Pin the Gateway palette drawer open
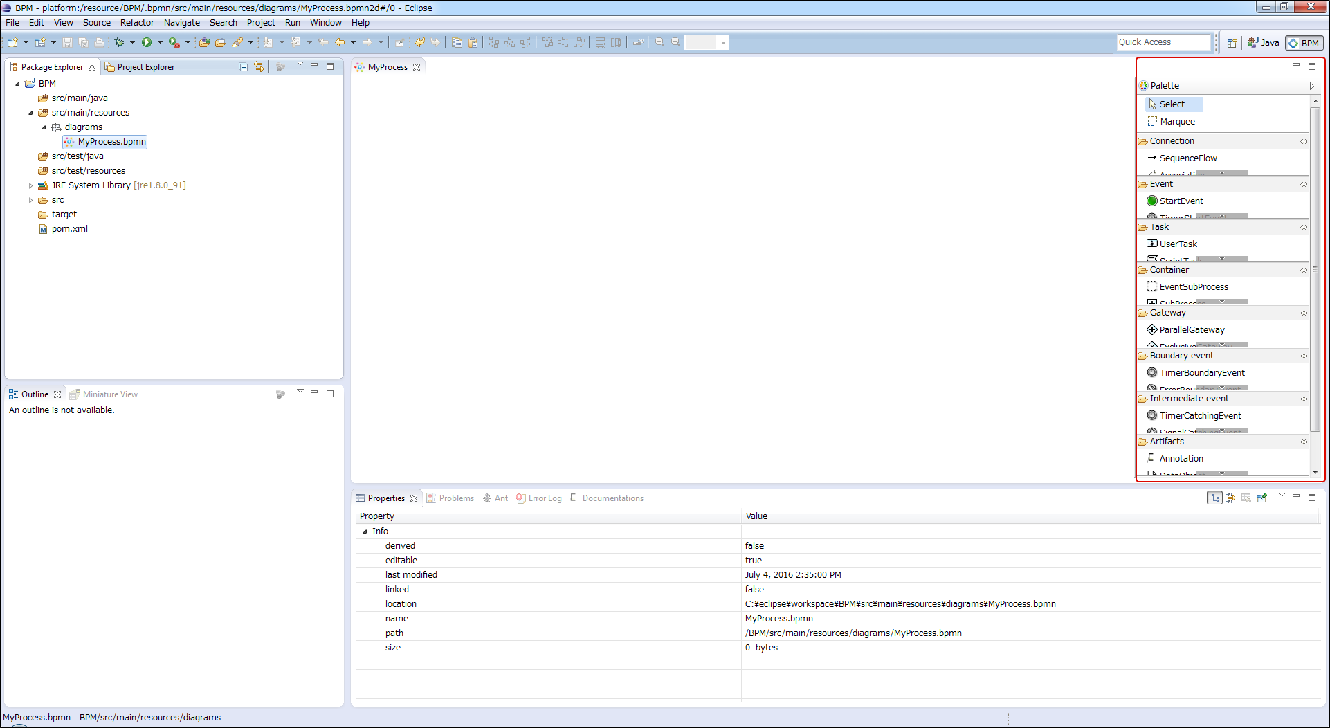This screenshot has height=728, width=1330. (1304, 313)
